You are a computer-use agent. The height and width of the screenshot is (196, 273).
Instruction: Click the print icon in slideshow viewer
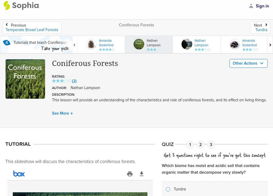pyautogui.click(x=130, y=174)
